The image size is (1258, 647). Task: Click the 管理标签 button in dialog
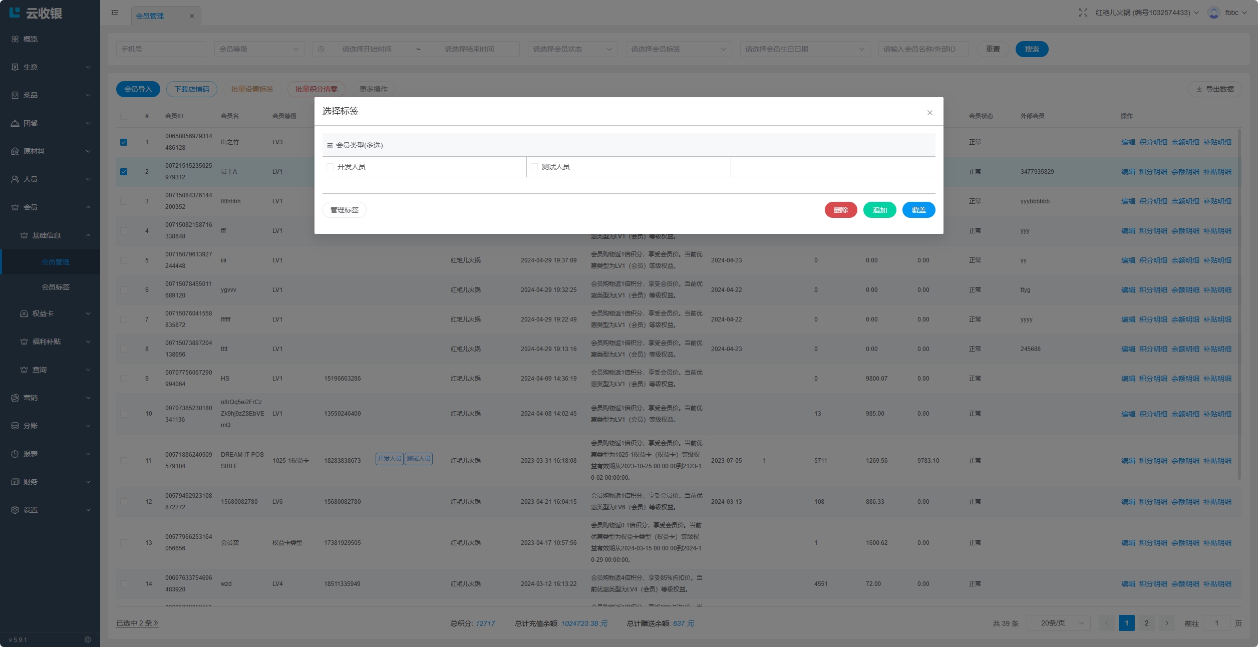point(344,210)
